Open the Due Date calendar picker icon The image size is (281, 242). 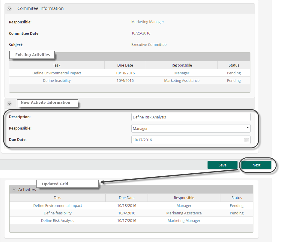pos(246,140)
